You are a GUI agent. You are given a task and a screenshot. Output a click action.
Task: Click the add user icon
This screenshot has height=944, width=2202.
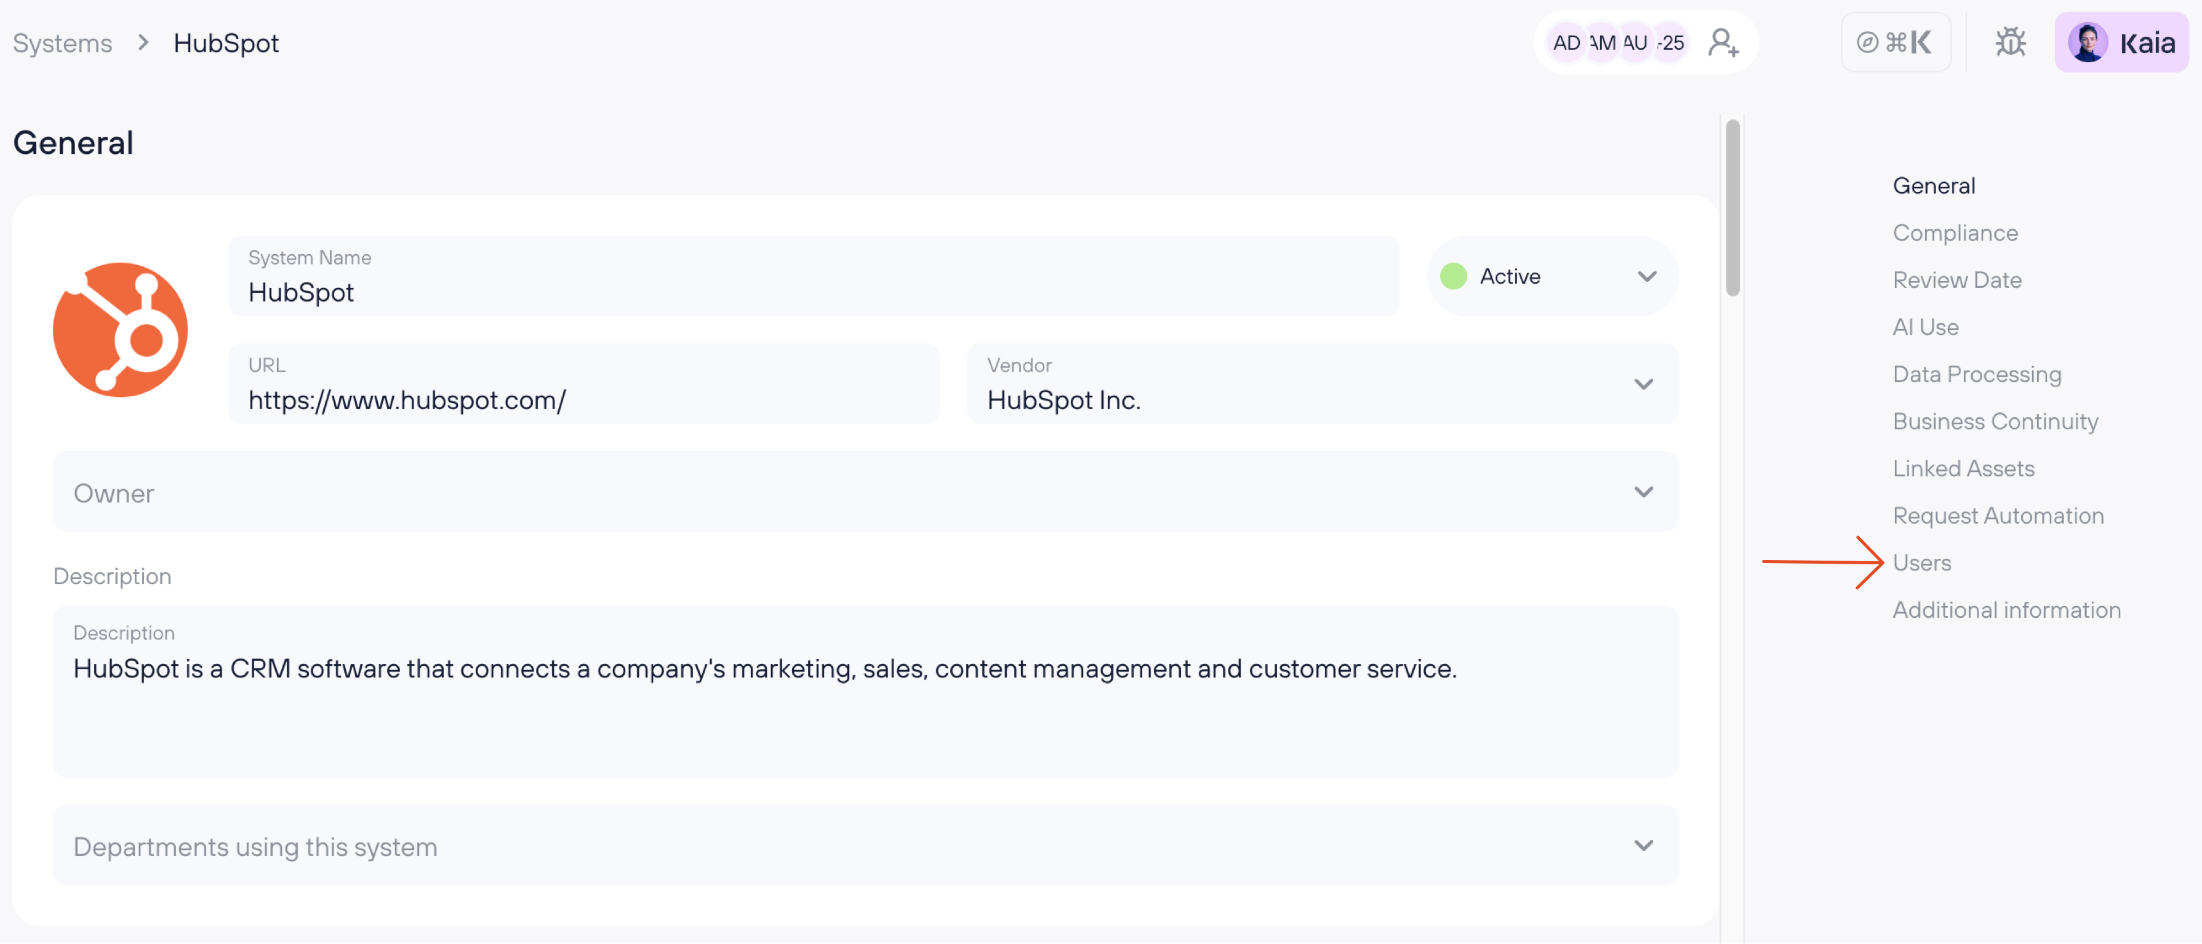[1723, 42]
